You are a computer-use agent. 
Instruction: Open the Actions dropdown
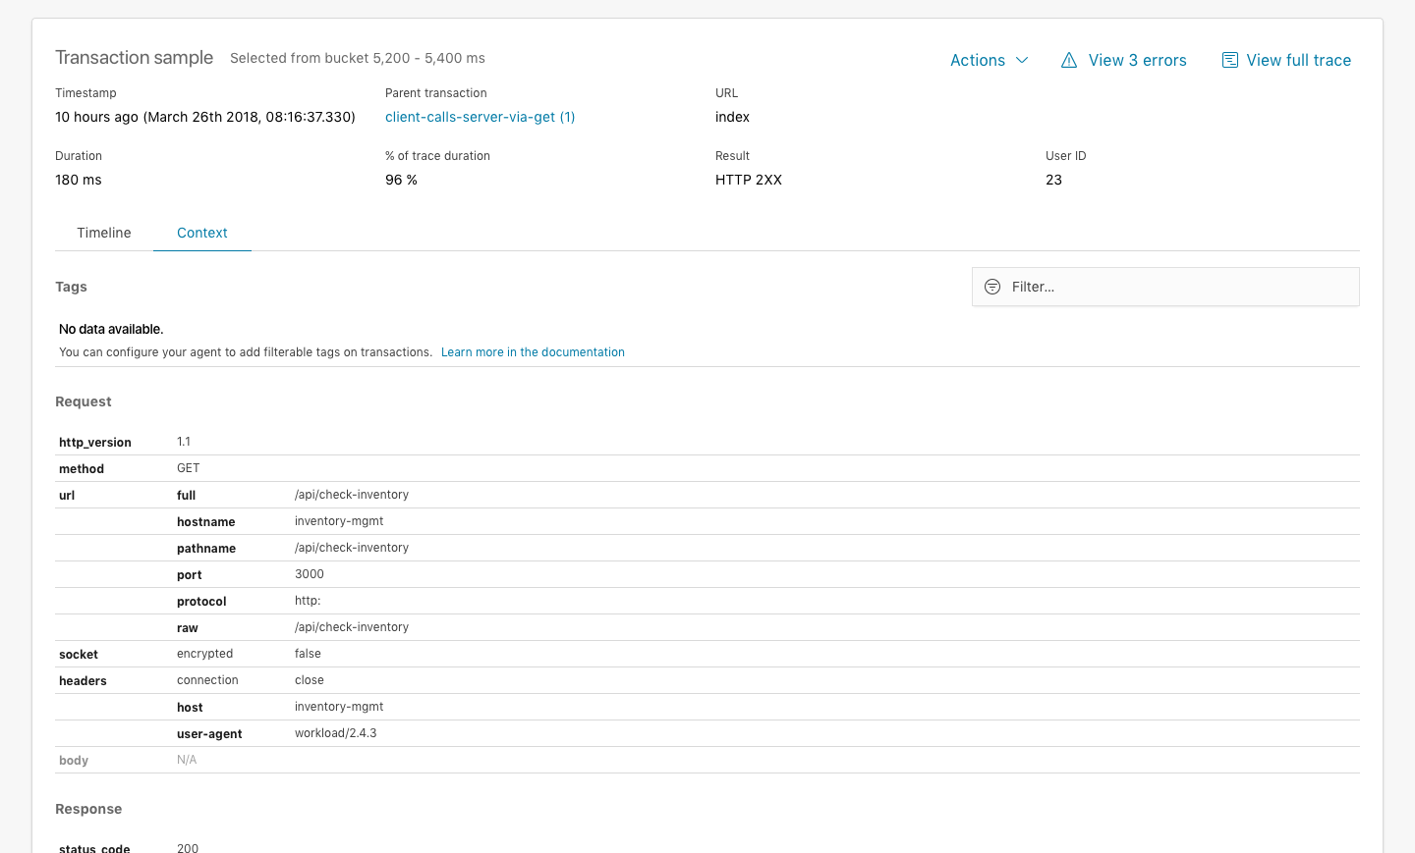click(989, 60)
